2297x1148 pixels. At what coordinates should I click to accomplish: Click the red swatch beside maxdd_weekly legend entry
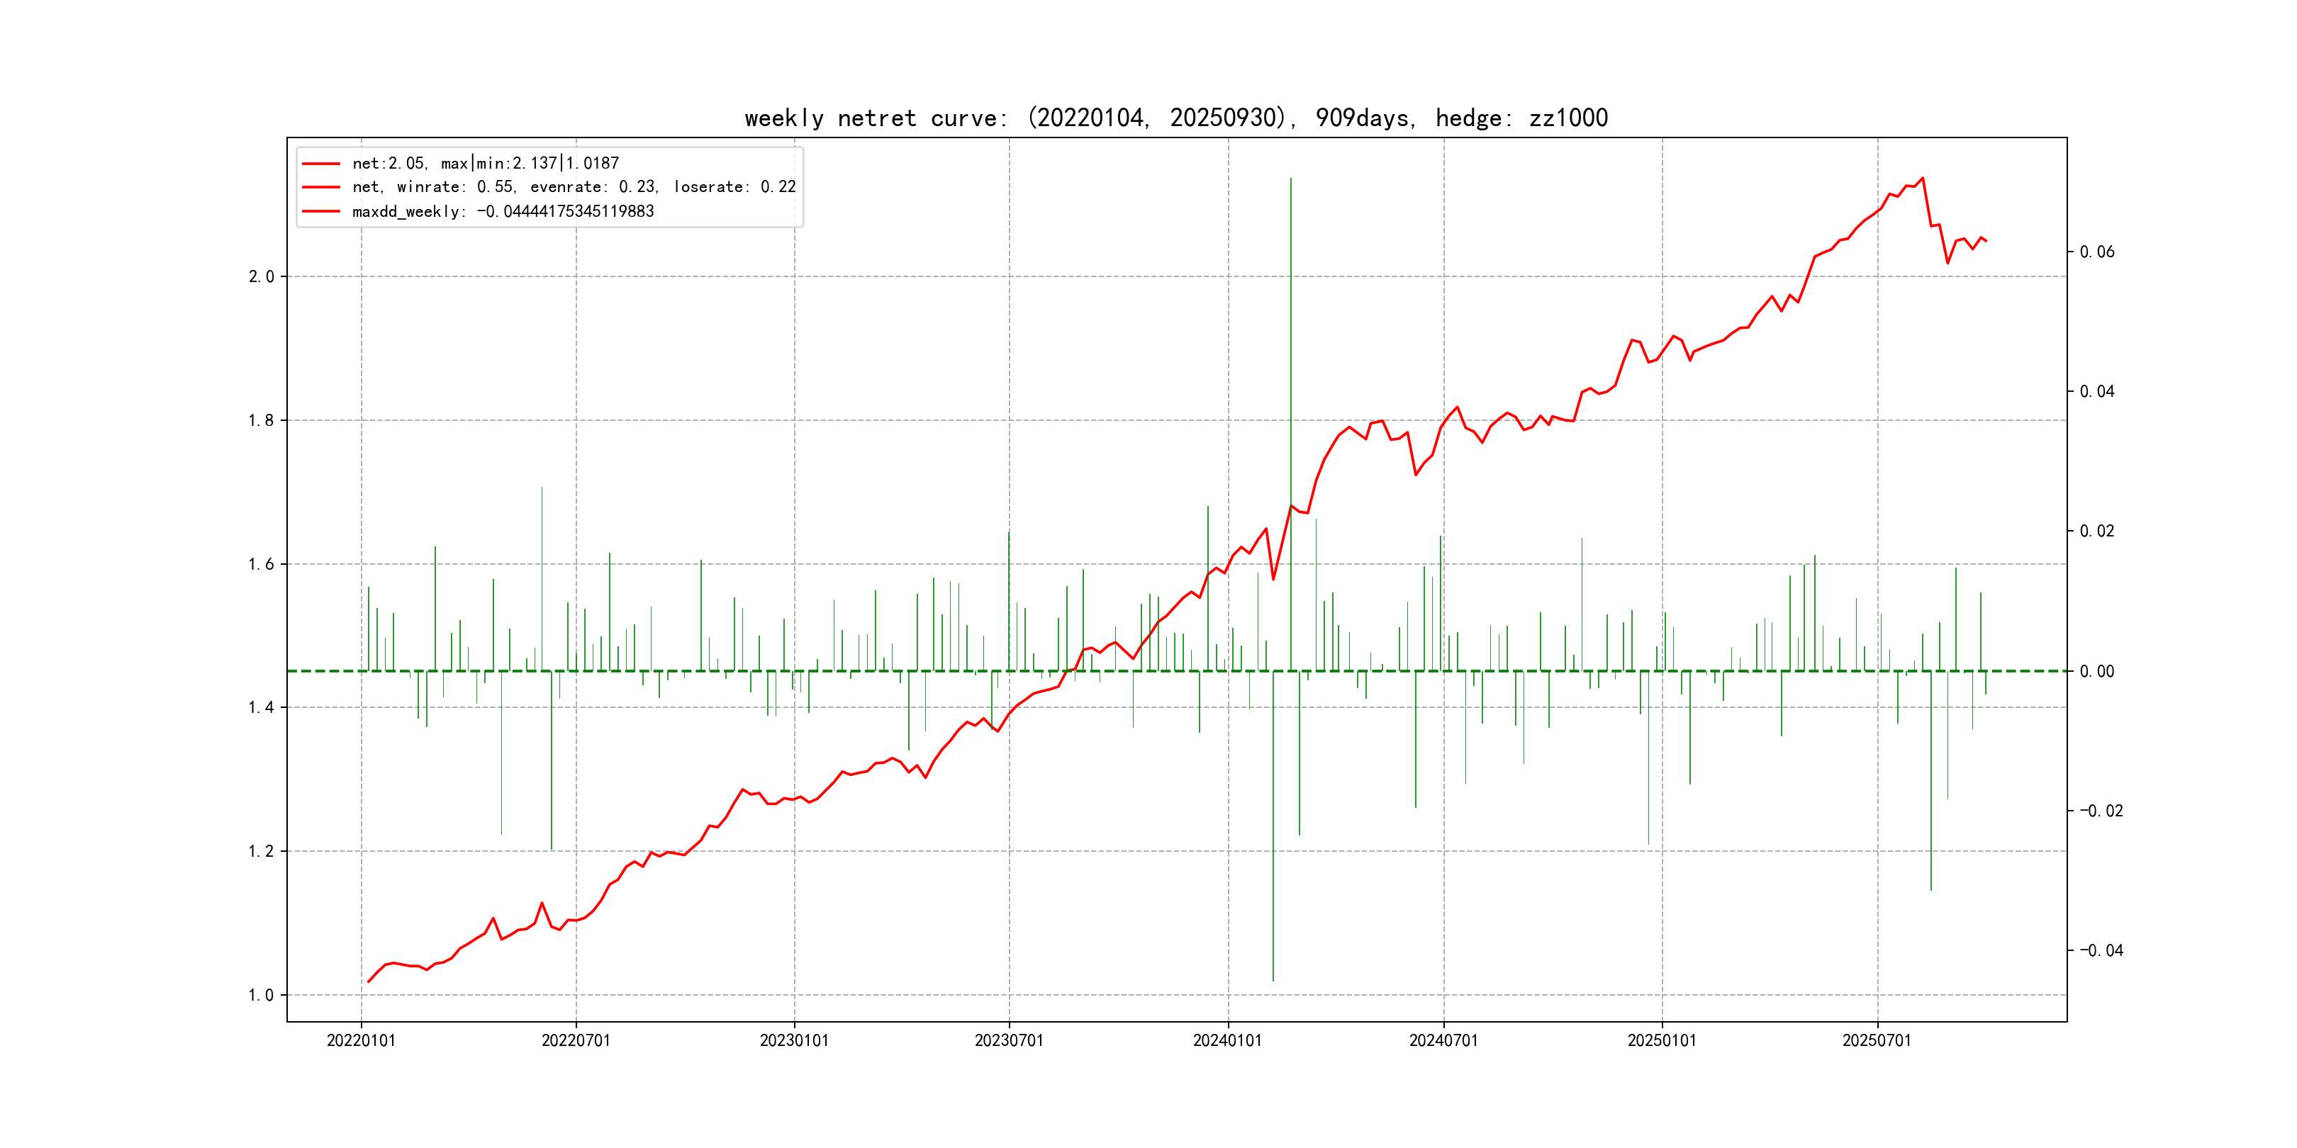click(321, 211)
